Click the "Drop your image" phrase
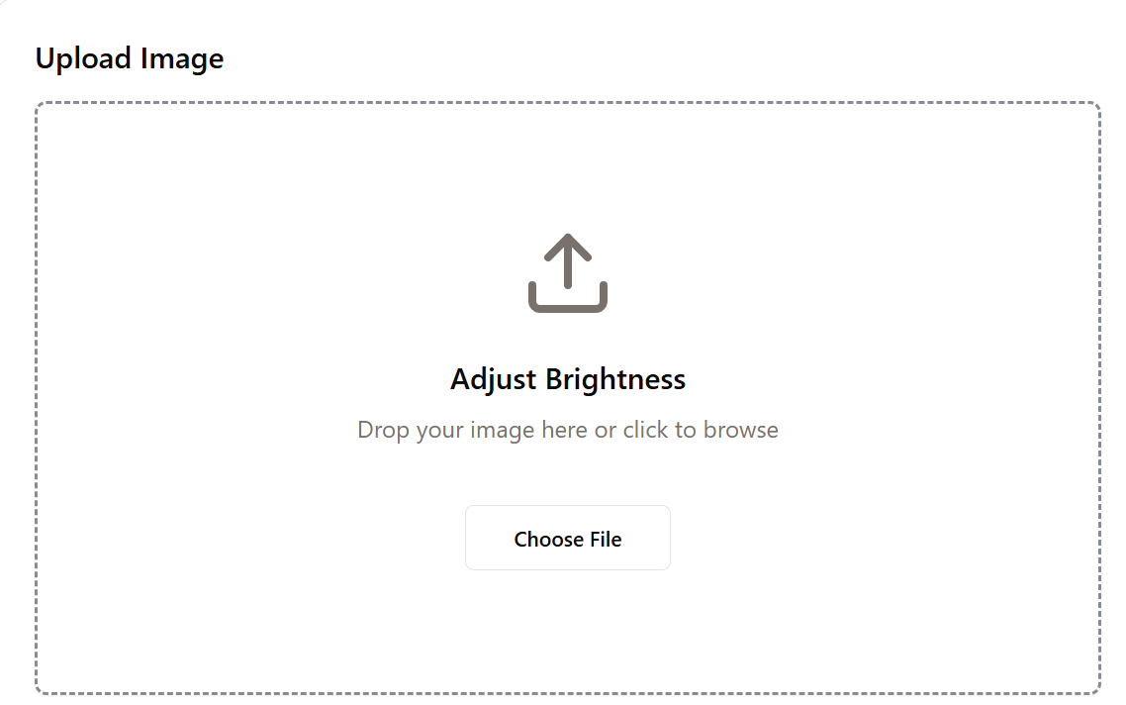Image resolution: width=1126 pixels, height=705 pixels. click(447, 430)
